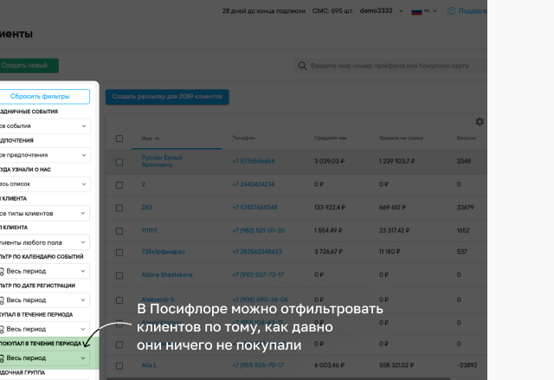Screen dimensions: 554x380
Task: Sort by Средний чек column
Action: click(331, 138)
